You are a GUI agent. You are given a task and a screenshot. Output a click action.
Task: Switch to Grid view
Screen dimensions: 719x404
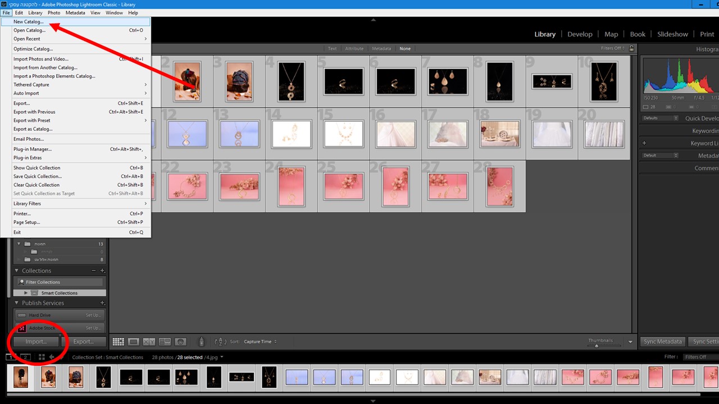point(119,342)
